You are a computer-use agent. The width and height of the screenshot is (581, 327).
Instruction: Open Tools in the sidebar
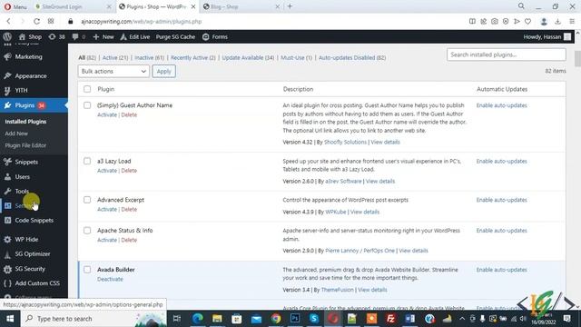[x=22, y=191]
